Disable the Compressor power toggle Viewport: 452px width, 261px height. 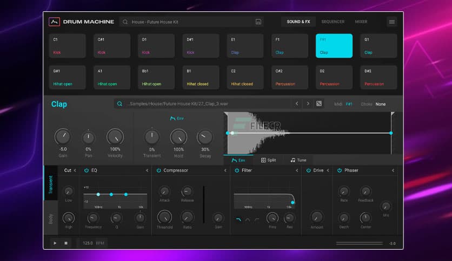[x=158, y=170]
